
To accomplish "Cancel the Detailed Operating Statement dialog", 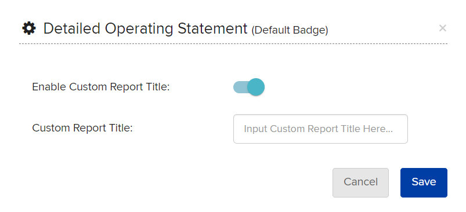I will click(360, 182).
